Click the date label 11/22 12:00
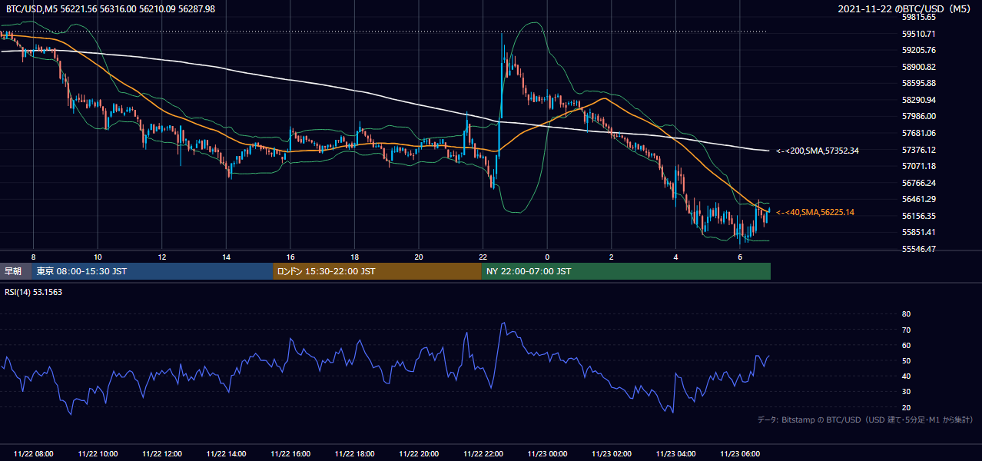Viewport: 982px width, 461px height. (x=162, y=454)
